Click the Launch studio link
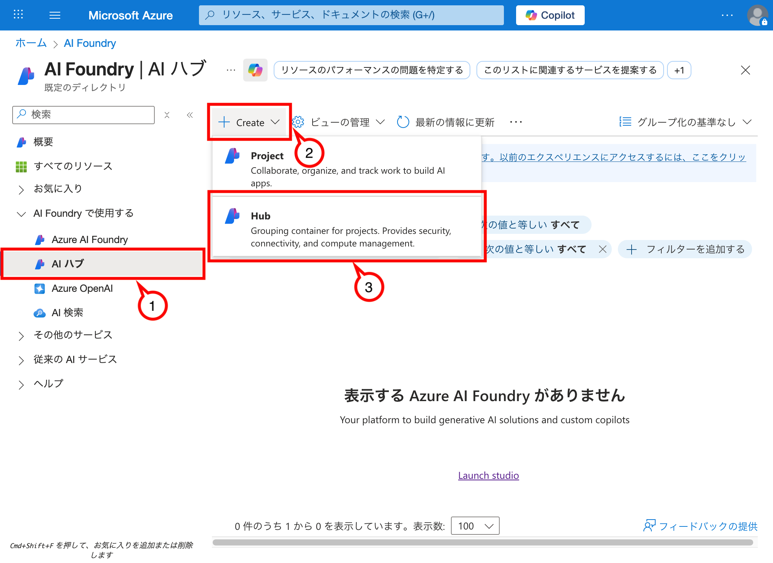The image size is (773, 563). [x=488, y=475]
